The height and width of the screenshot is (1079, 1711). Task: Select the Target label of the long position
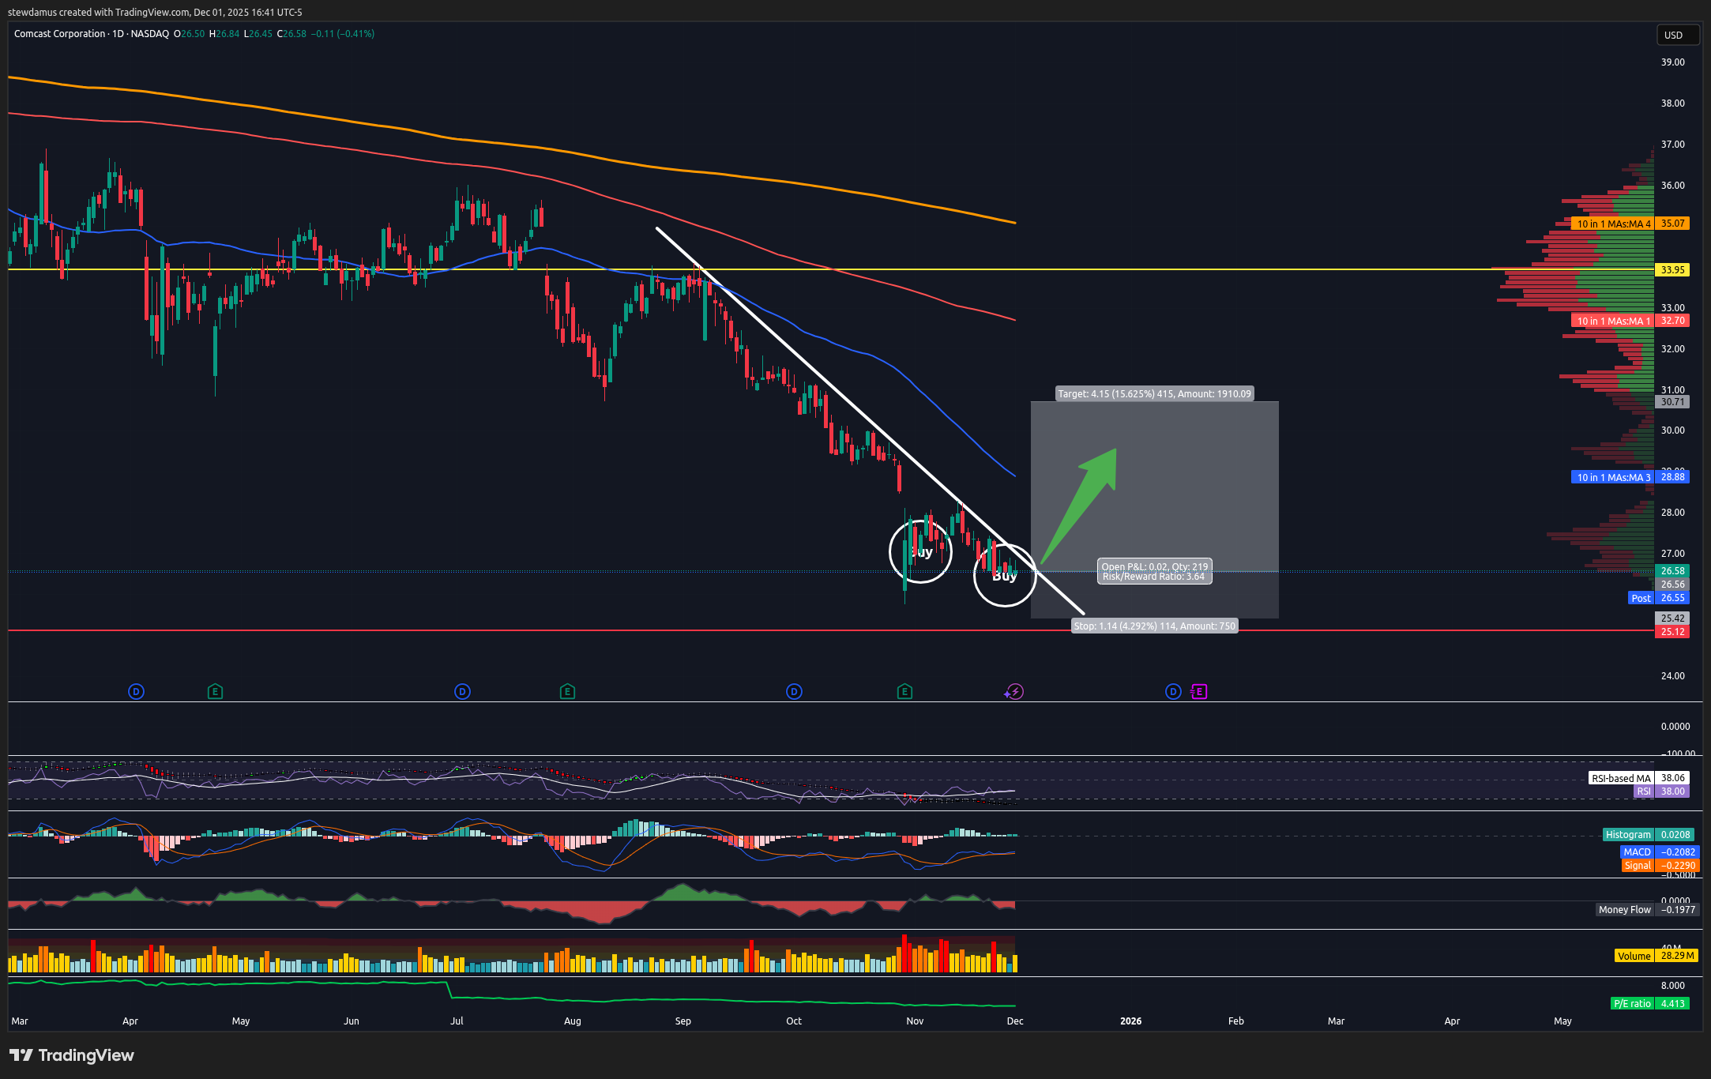(x=1154, y=393)
